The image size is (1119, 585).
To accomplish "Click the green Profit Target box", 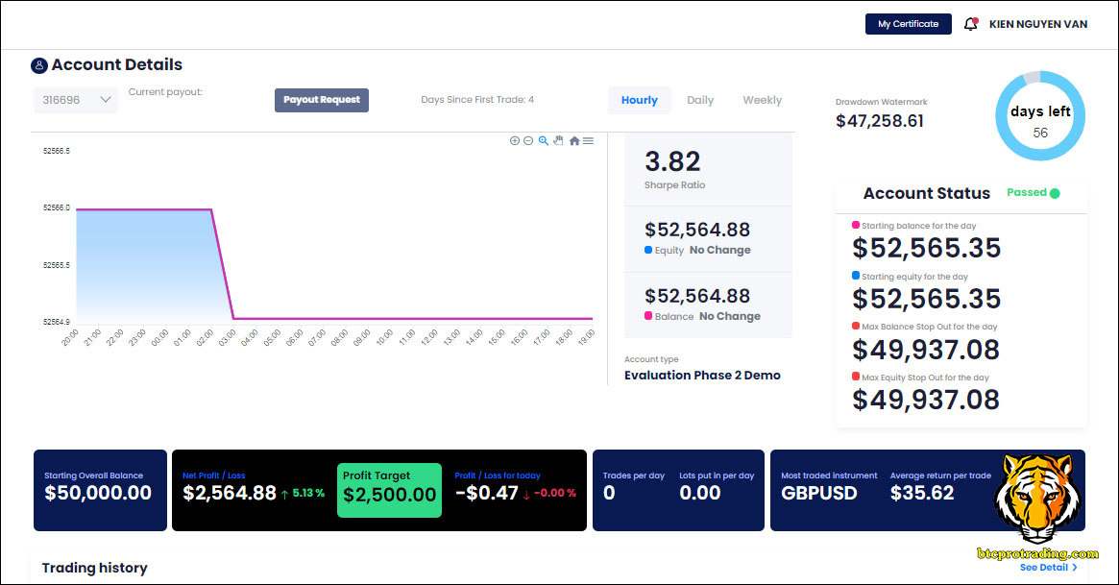I will [389, 490].
